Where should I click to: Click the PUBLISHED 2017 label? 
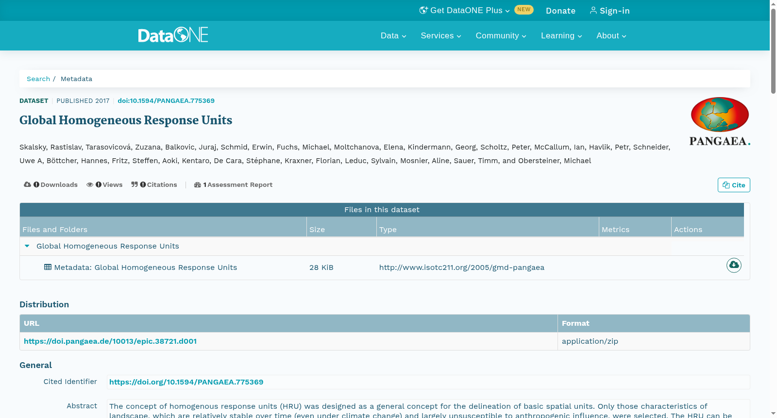pyautogui.click(x=83, y=101)
